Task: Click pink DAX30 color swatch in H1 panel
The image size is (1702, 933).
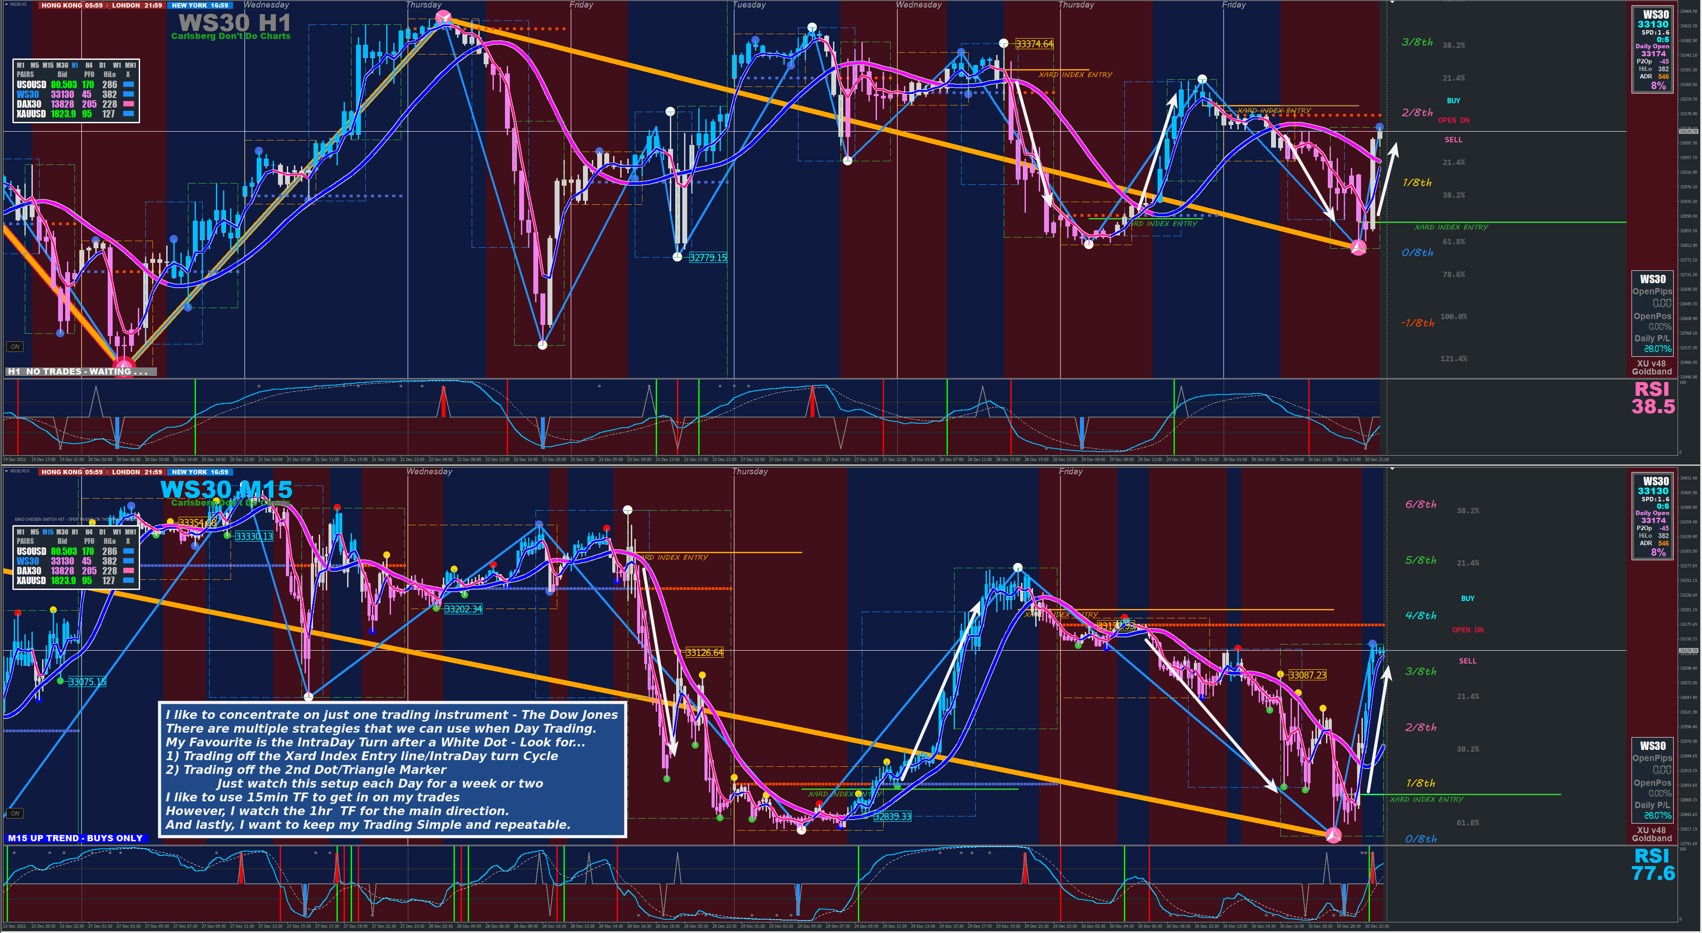Action: 129,104
